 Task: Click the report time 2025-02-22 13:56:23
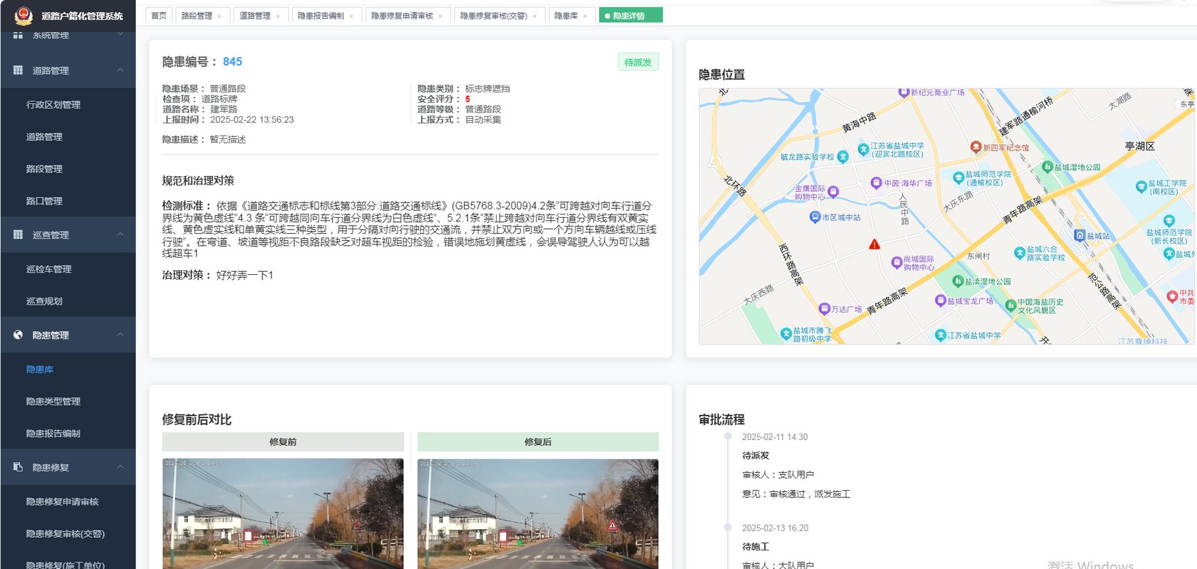coord(252,120)
